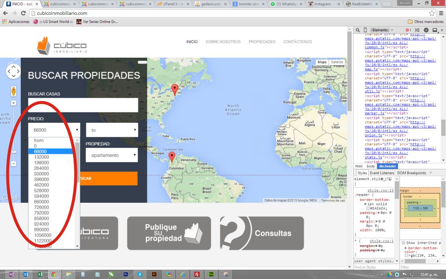Open the DevTools red error counter
The image size is (446, 279).
coord(408,30)
